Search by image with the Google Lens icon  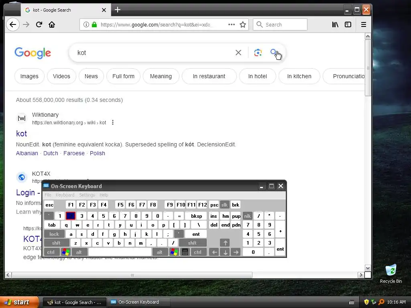[x=258, y=53]
